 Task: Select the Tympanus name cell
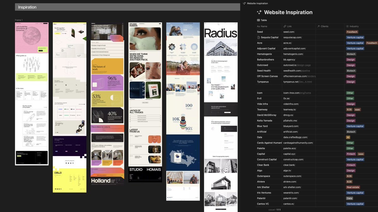pyautogui.click(x=269, y=82)
